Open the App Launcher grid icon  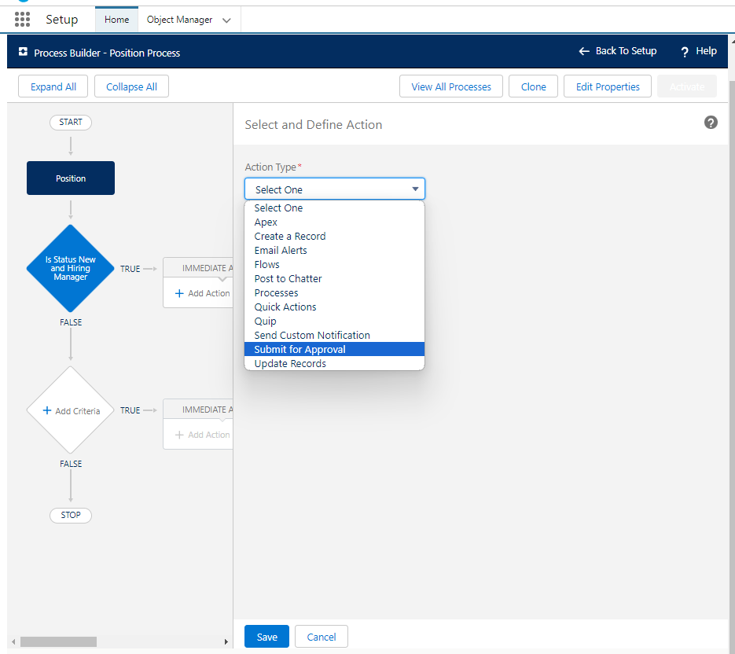point(23,19)
